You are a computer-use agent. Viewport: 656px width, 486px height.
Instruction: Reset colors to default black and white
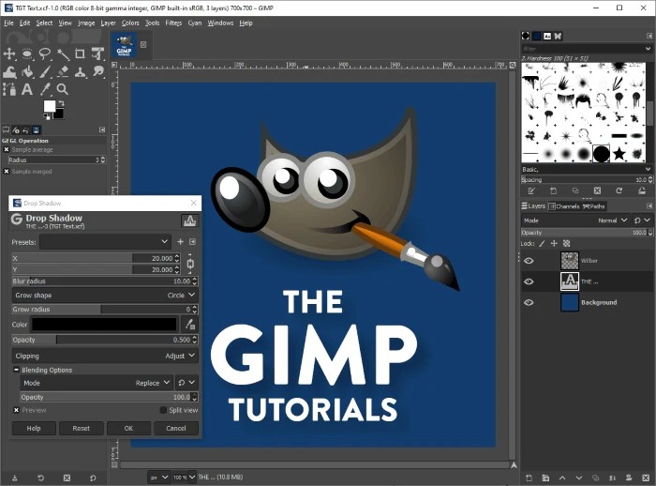pos(46,116)
